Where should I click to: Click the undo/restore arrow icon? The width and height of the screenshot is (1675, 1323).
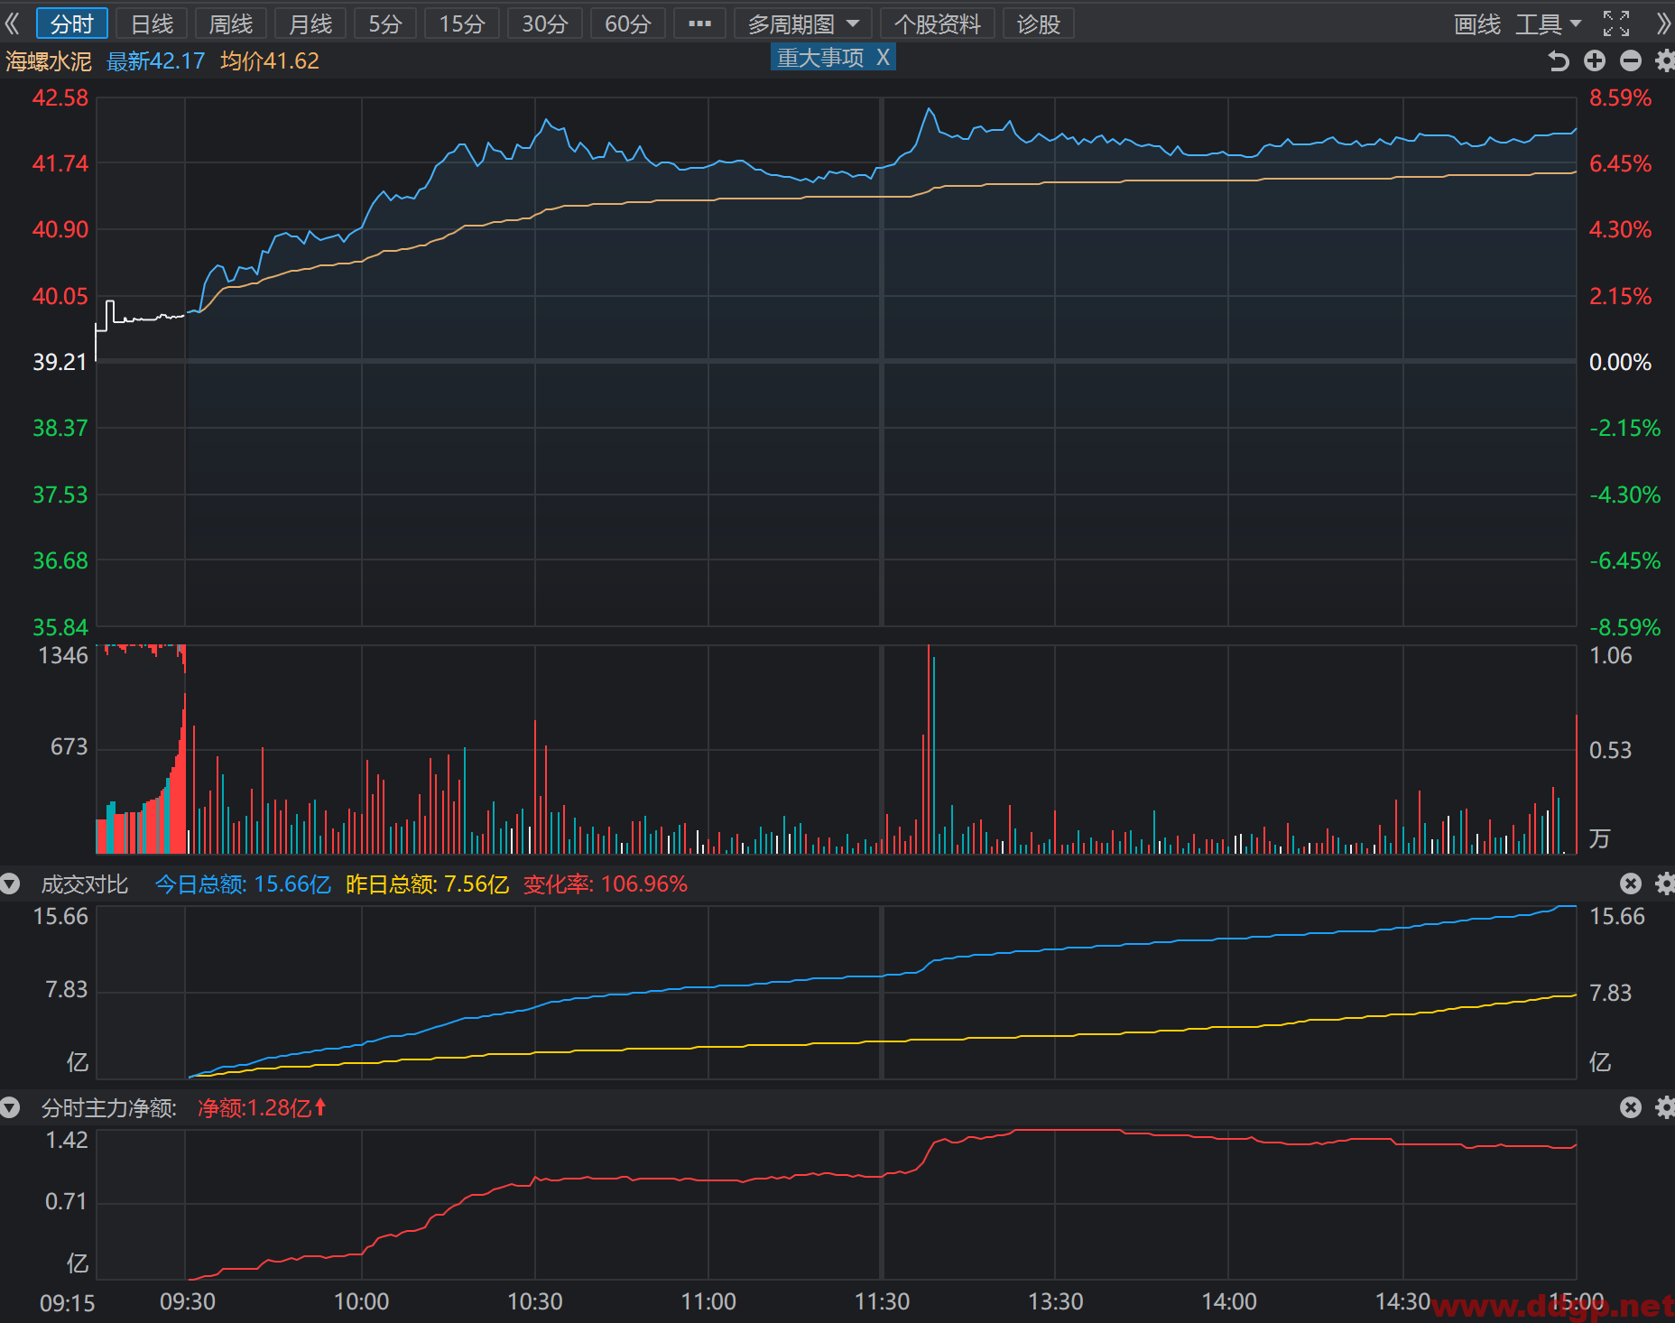(x=1558, y=60)
